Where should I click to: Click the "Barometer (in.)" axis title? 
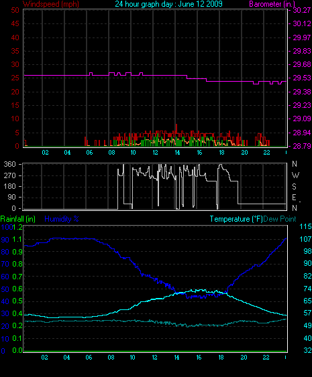pyautogui.click(x=272, y=4)
